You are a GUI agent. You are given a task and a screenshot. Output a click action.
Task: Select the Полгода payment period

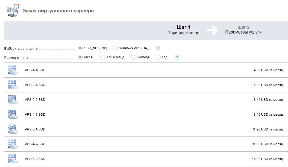133,57
